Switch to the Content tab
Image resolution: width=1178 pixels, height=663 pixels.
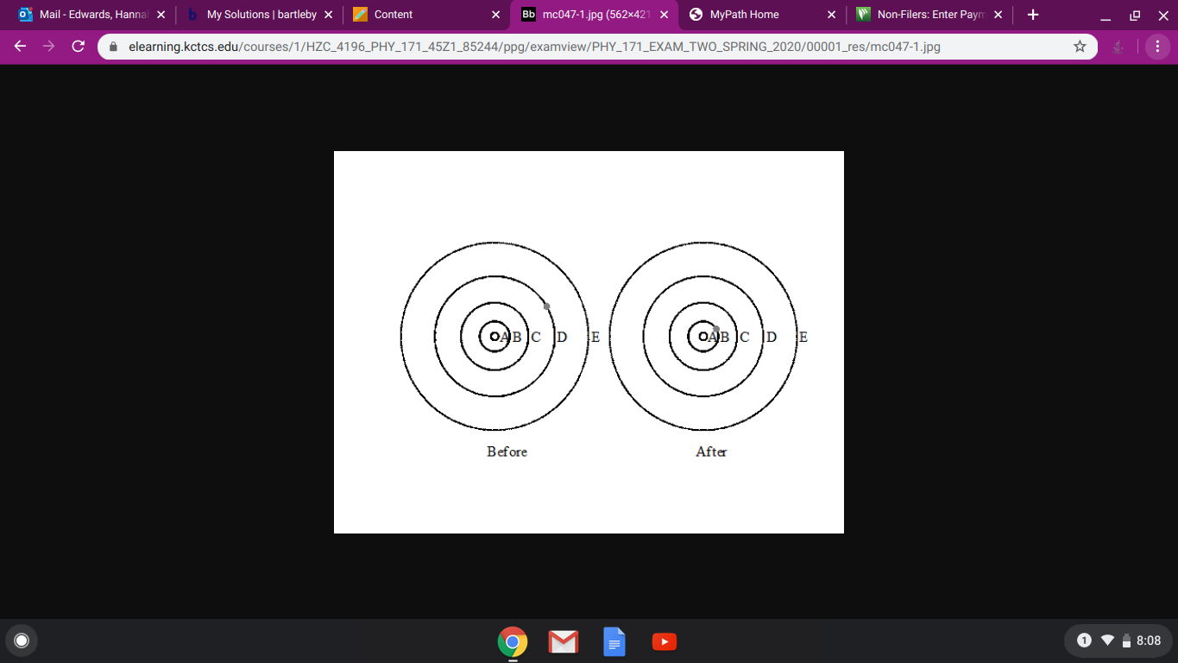(427, 15)
